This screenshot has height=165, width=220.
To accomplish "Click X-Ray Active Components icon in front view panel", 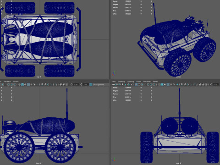I will pos(64,84).
